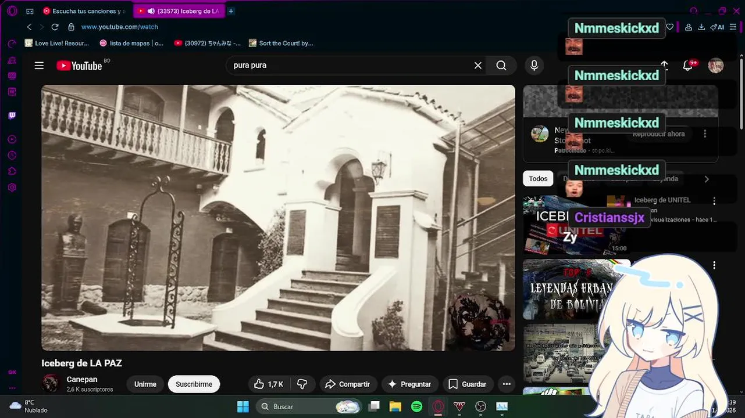
Task: Open the Opera GX main menu logo
Action: (12, 11)
